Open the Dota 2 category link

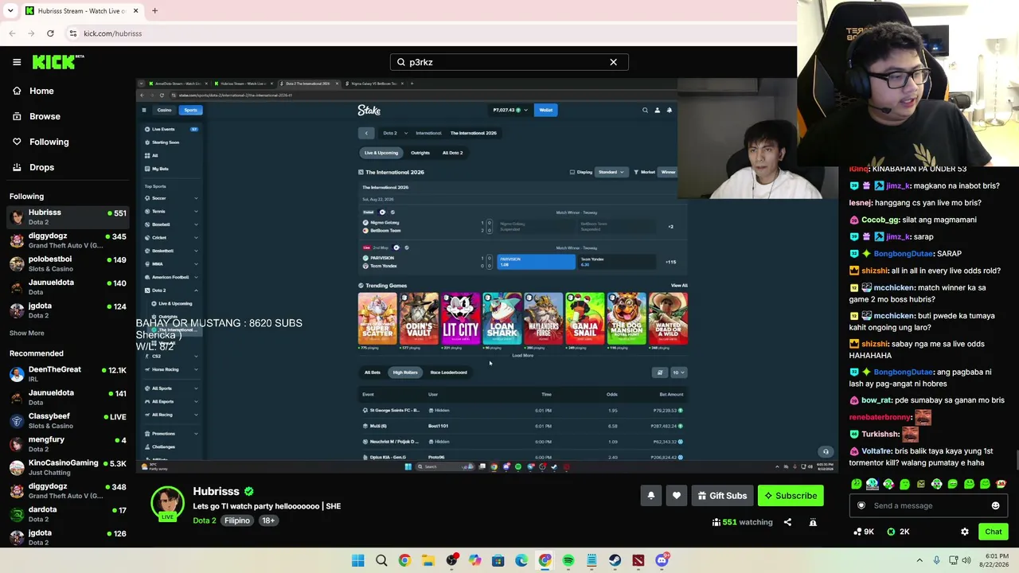pos(205,520)
